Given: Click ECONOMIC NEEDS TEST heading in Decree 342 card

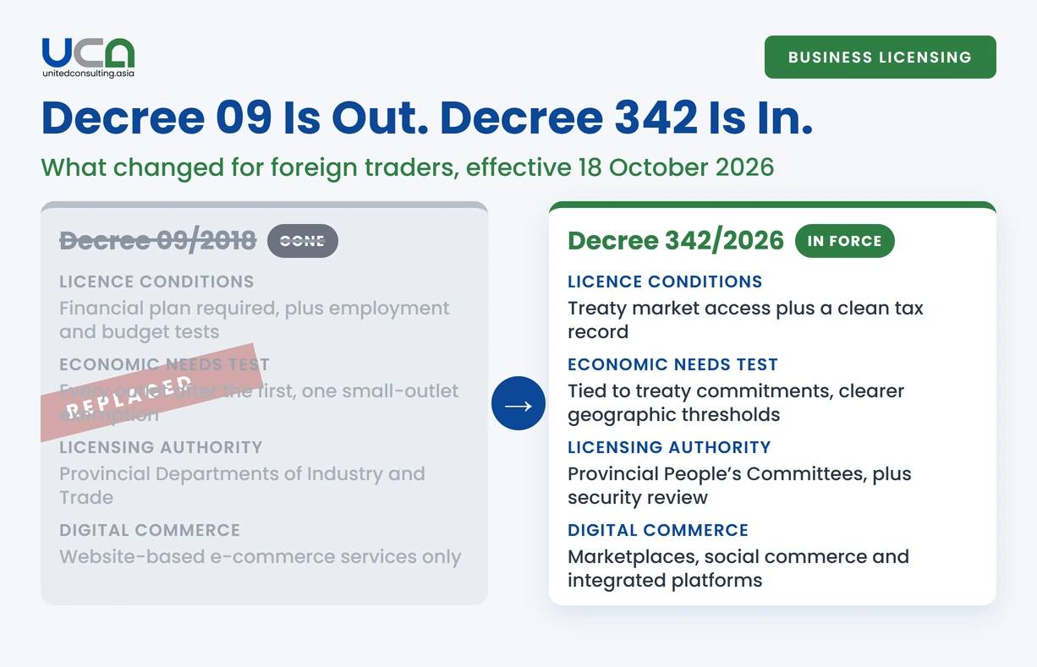Looking at the screenshot, I should [x=672, y=364].
